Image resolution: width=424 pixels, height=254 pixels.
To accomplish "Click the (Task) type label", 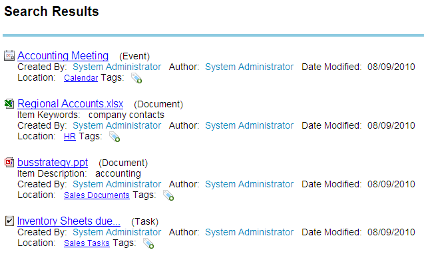I will click(x=144, y=222).
